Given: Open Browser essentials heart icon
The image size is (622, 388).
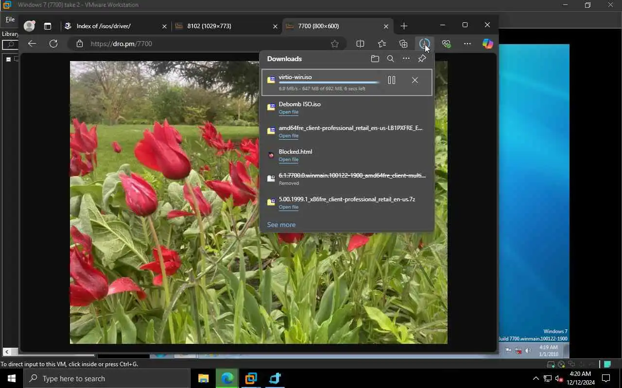Looking at the screenshot, I should click(x=446, y=44).
